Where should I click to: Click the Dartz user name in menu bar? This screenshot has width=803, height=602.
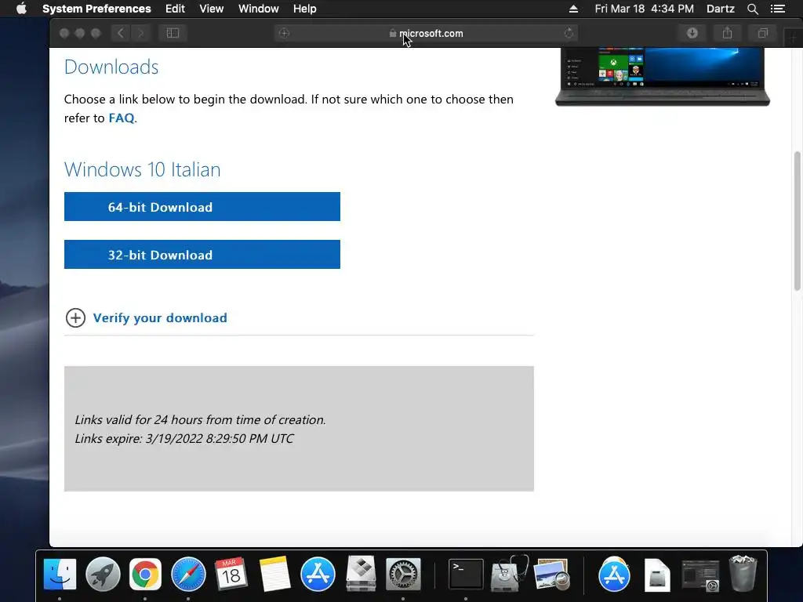(720, 9)
